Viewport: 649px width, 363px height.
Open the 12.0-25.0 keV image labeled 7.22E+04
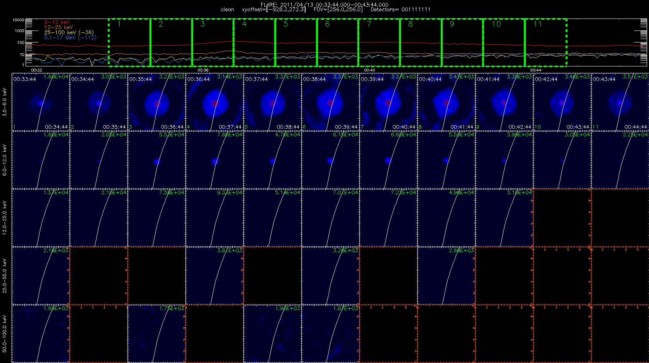389,218
